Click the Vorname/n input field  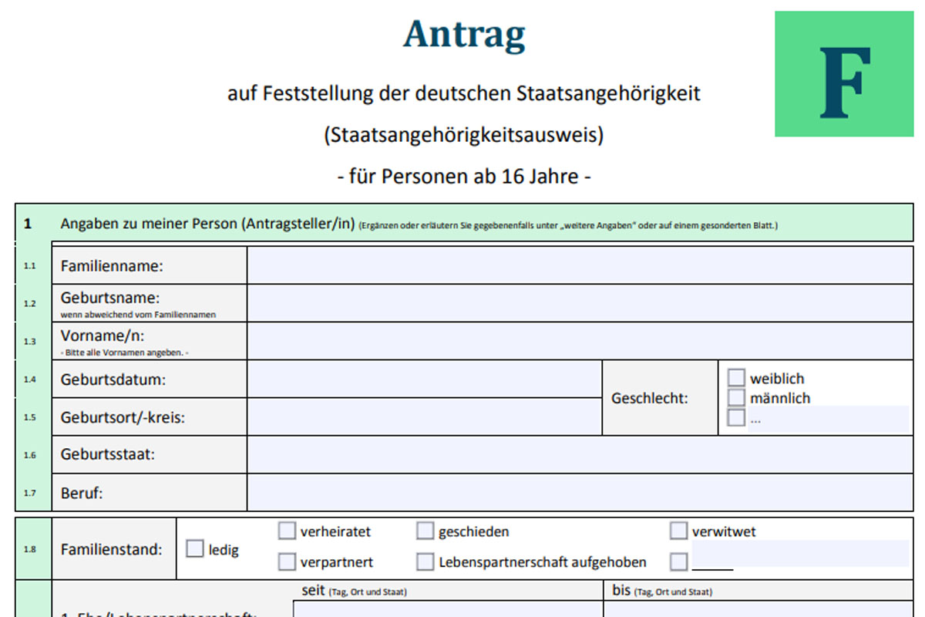(580, 341)
